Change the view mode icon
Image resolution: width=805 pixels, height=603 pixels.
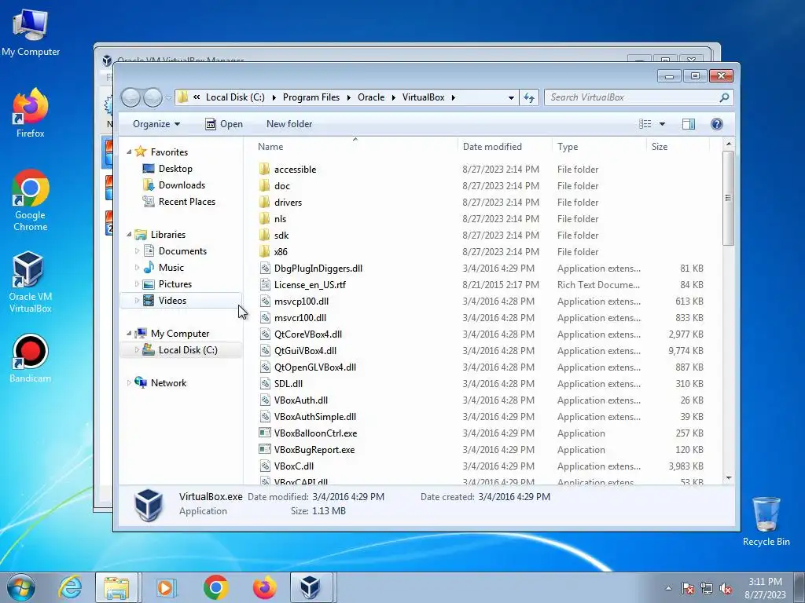[645, 124]
